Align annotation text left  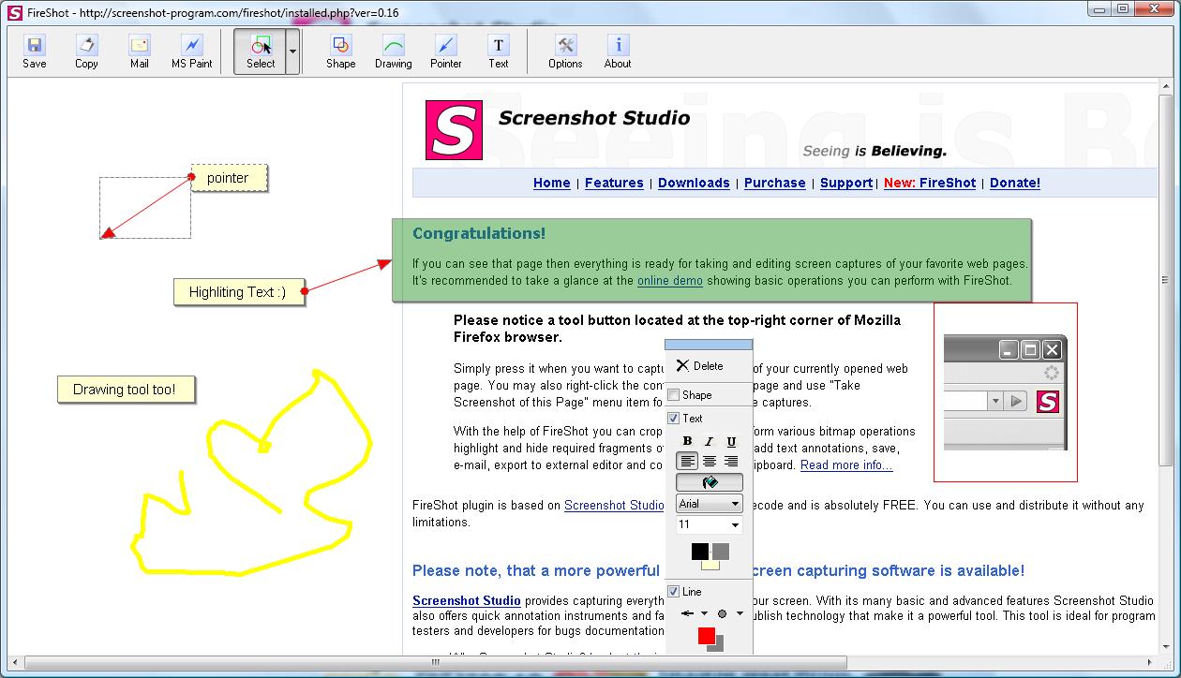coord(687,461)
